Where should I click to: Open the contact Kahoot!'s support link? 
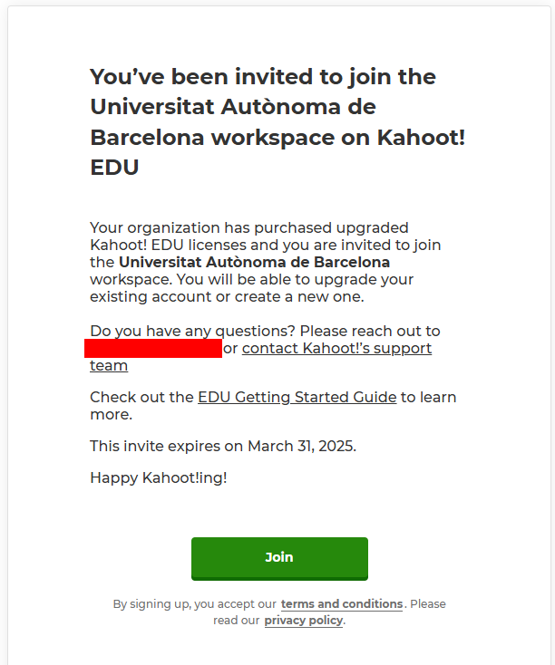(336, 348)
